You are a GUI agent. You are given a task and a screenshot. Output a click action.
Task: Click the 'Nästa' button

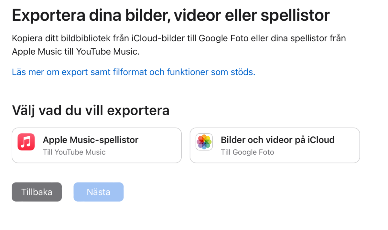click(98, 192)
